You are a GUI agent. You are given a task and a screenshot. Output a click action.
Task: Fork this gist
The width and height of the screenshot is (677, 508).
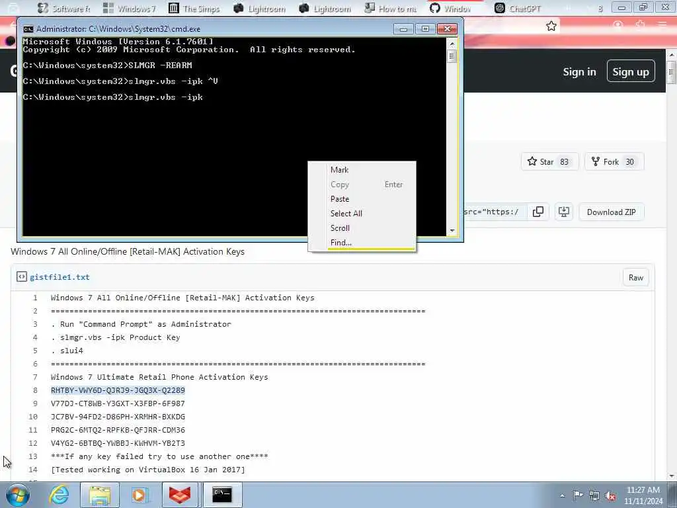tap(614, 161)
